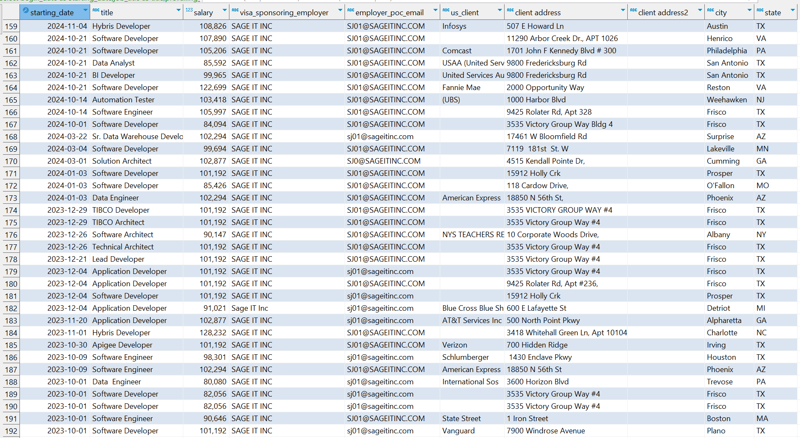
Task: Select the client address2 column header
Action: coord(666,12)
